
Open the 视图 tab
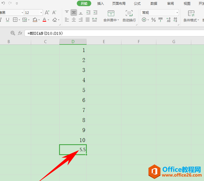(x=187, y=3)
